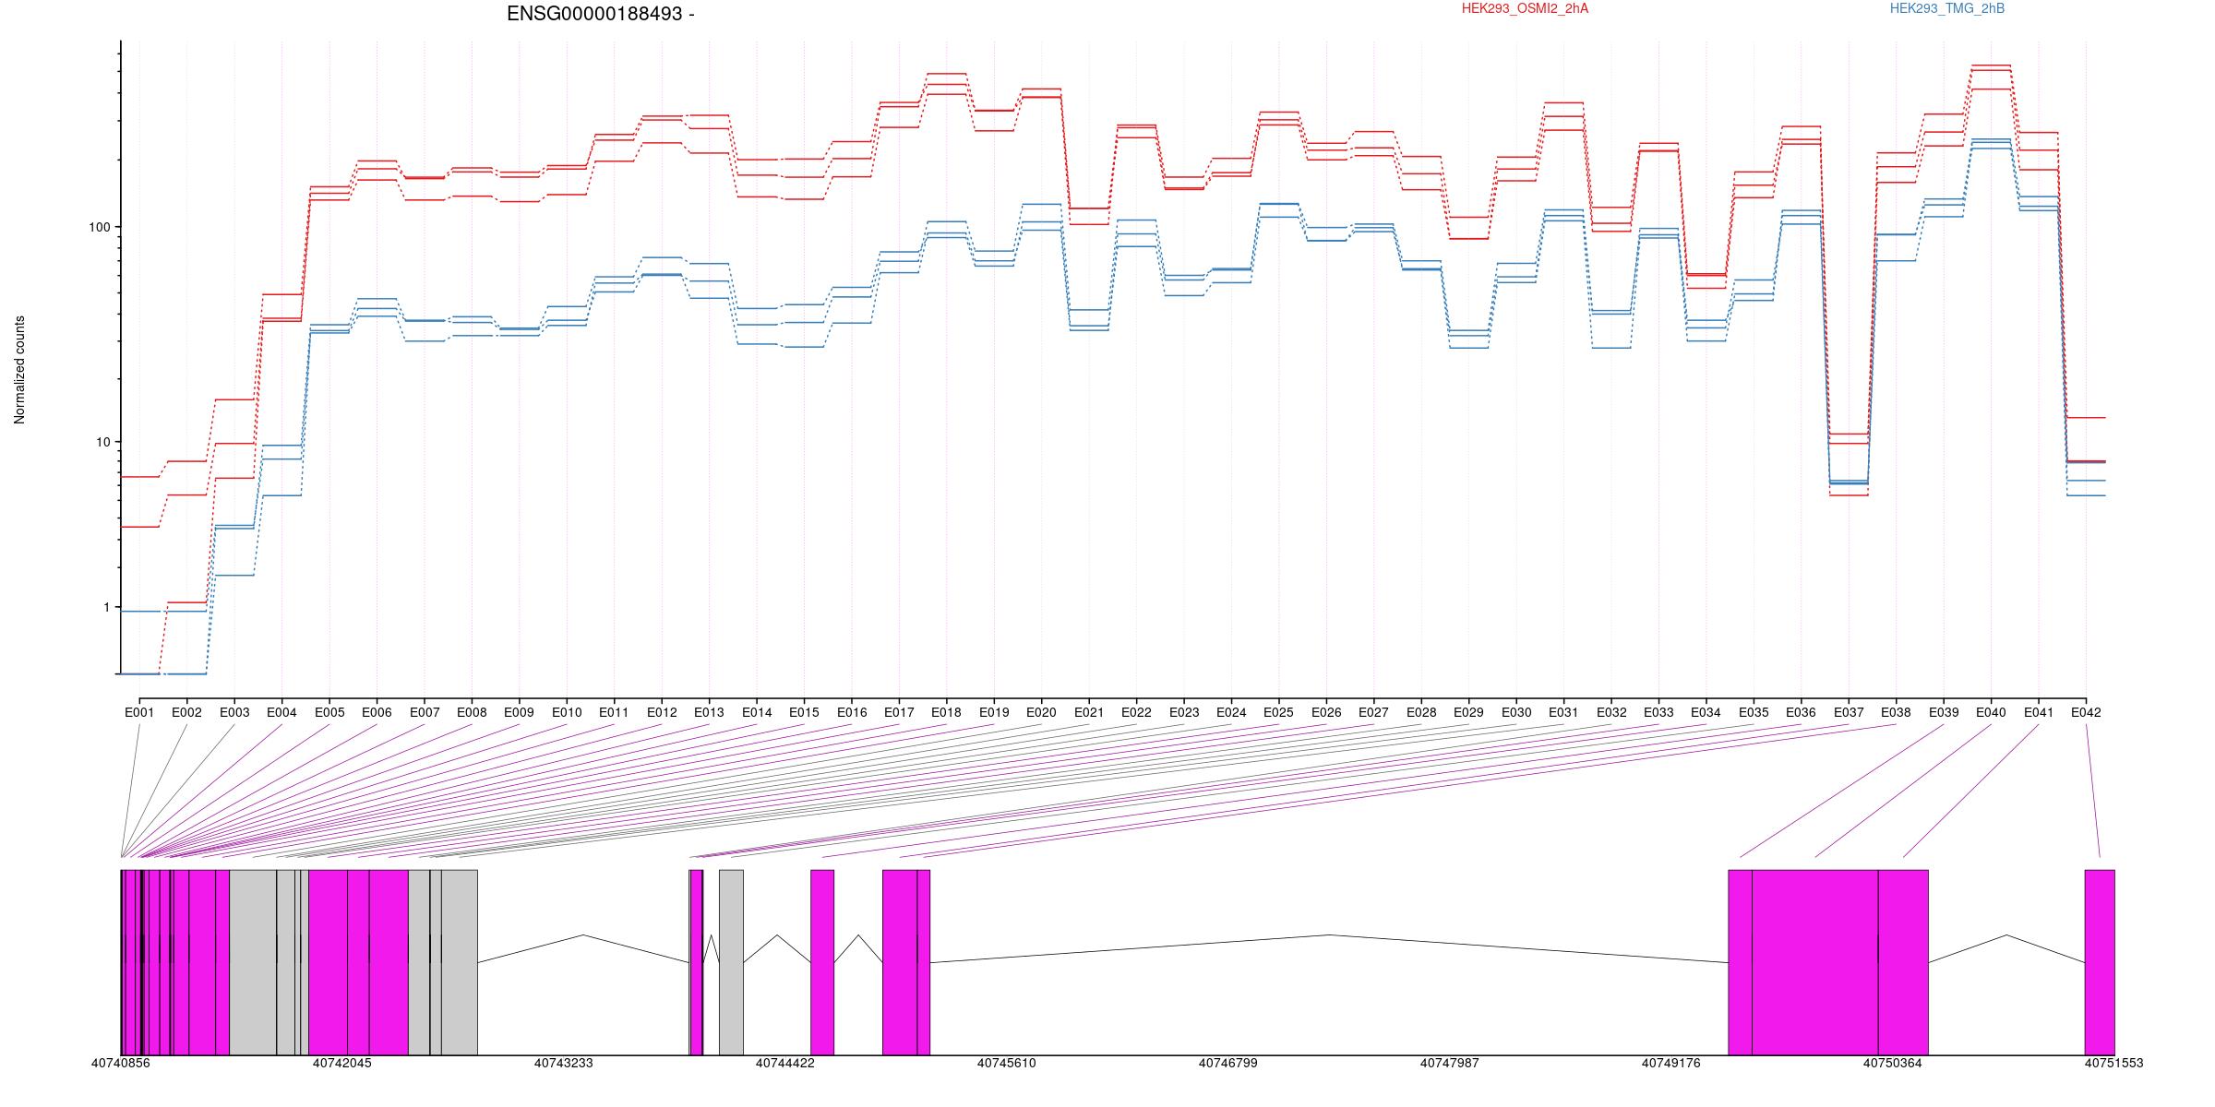Screen dimensions: 2215x1107
Task: Select exon label E017
Action: pyautogui.click(x=899, y=712)
